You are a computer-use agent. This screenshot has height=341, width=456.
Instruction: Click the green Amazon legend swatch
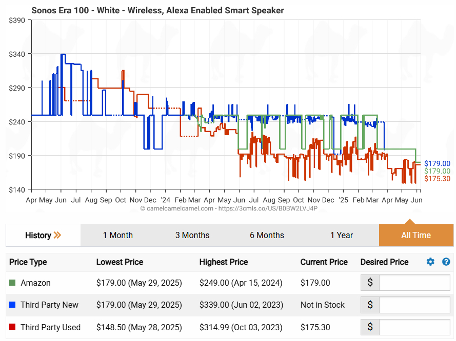click(x=13, y=283)
